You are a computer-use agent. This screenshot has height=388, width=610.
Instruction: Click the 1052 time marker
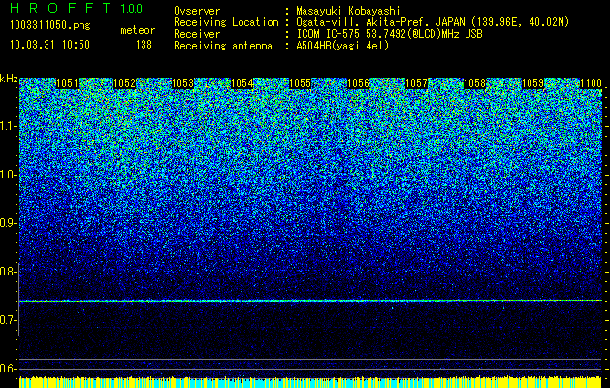124,83
